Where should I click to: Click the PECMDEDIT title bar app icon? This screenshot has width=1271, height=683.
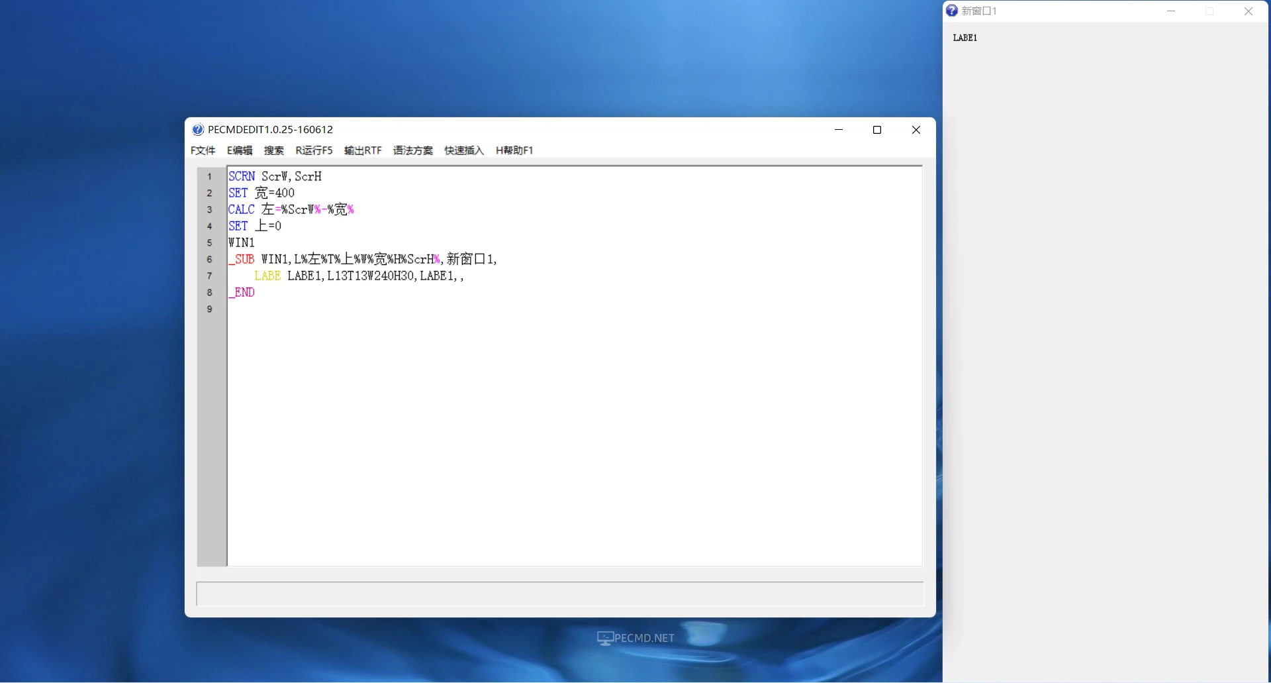tap(198, 130)
